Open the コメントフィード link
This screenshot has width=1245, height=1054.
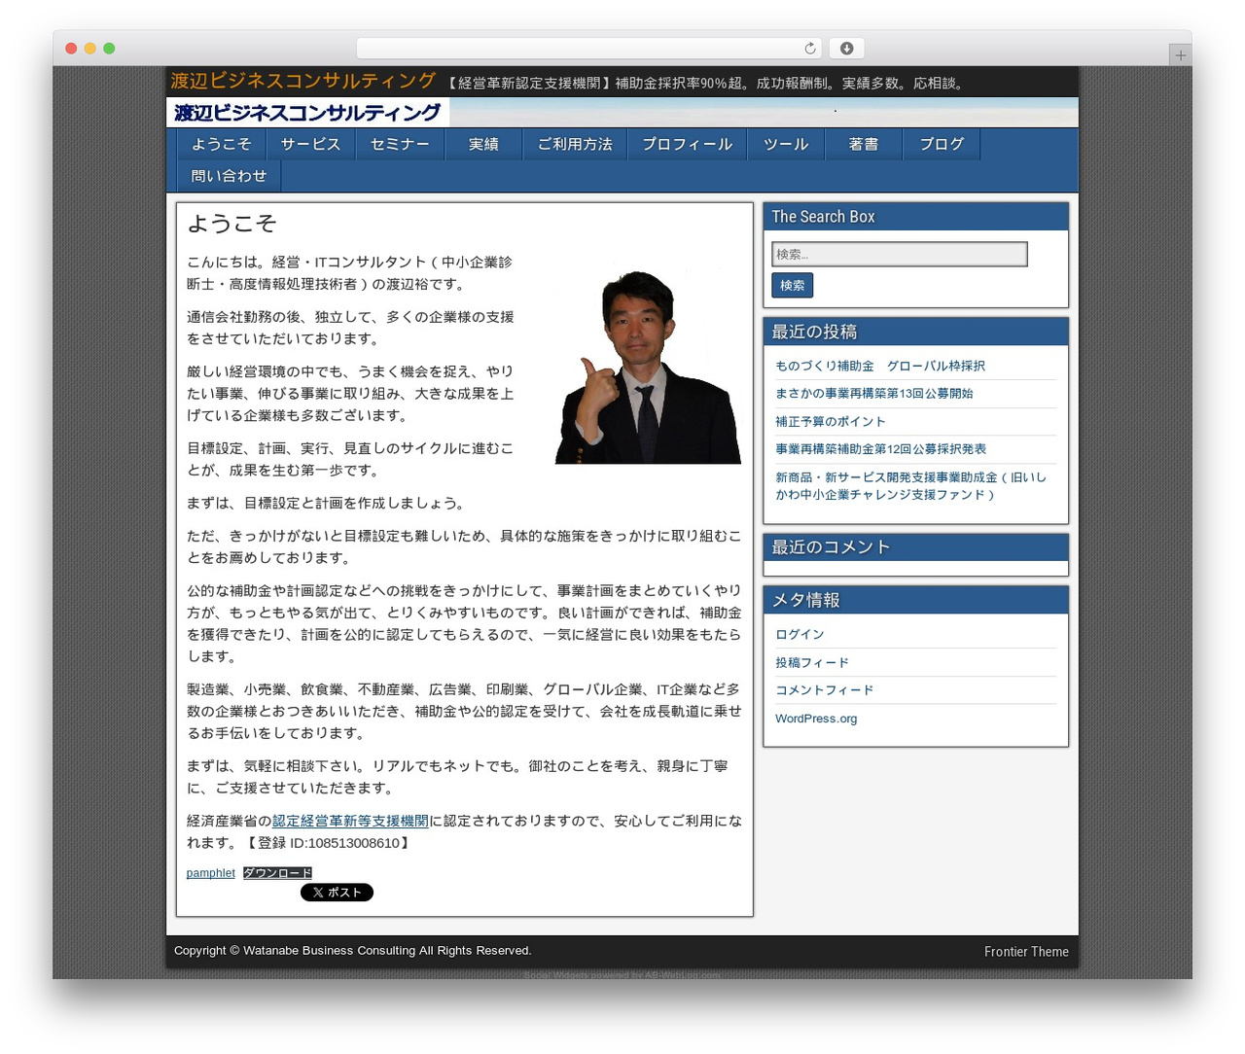point(825,690)
